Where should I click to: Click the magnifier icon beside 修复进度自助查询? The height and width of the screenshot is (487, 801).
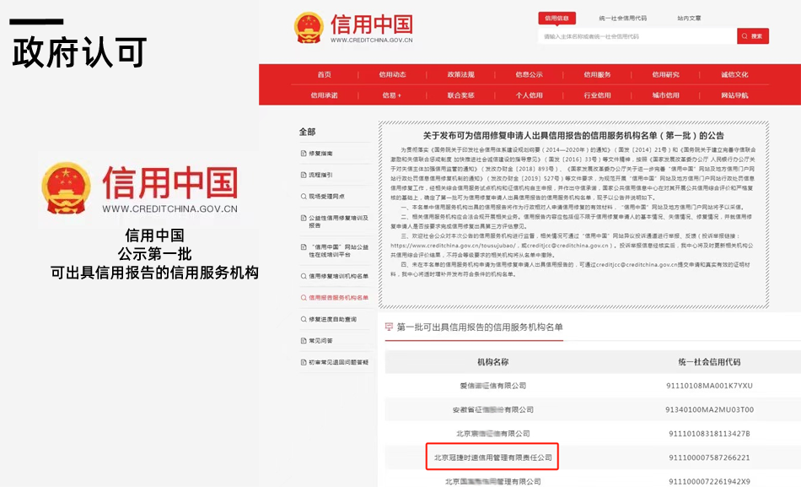(304, 319)
